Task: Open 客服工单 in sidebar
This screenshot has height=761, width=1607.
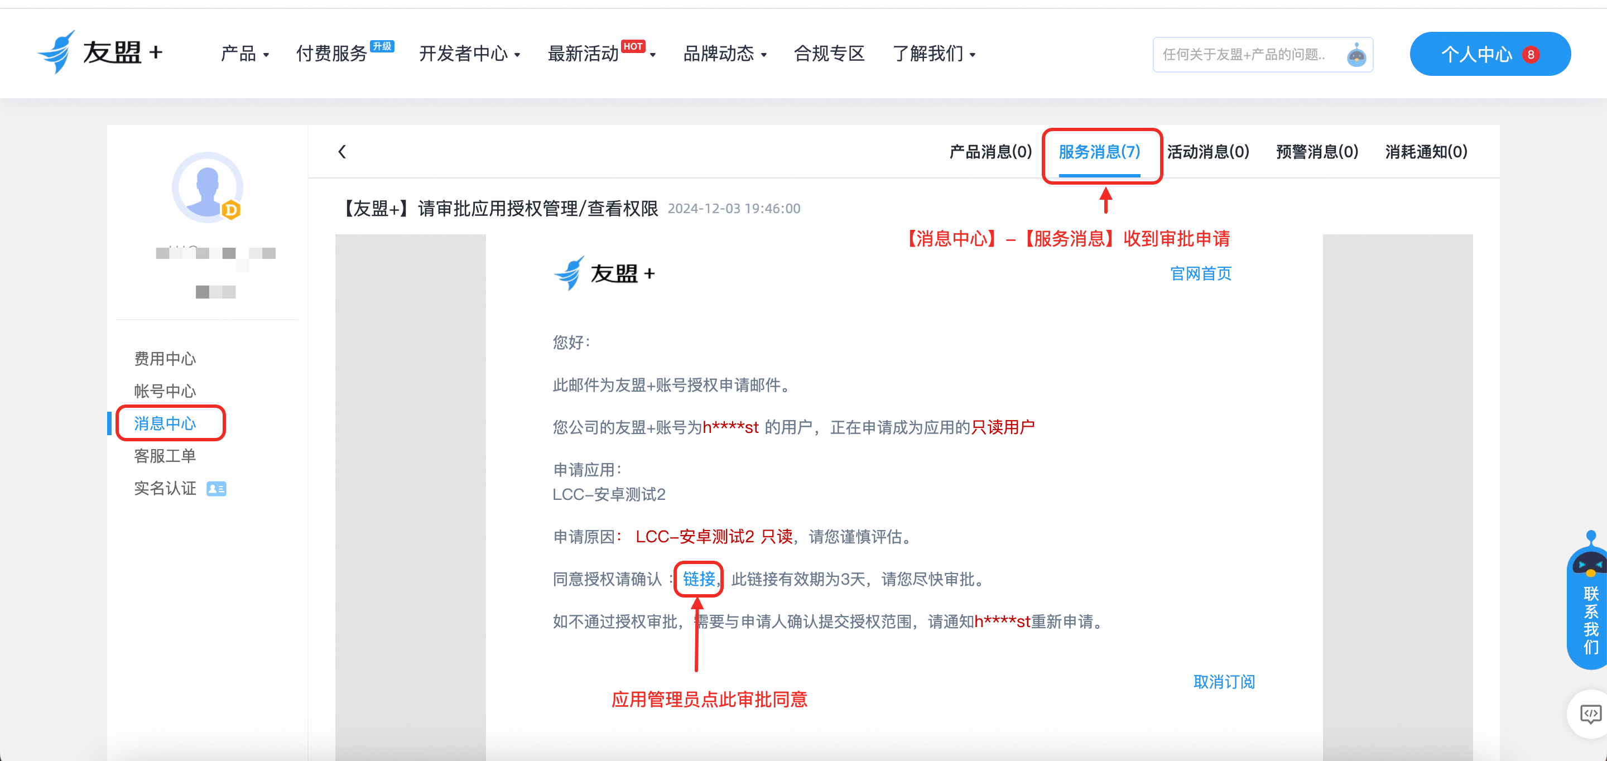Action: (x=165, y=456)
